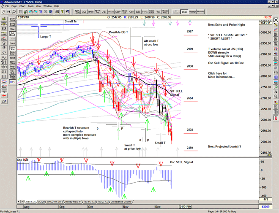Click the OBV indicator toolbar button
Image resolution: width=279 pixels, height=213 pixels.
tap(118, 12)
